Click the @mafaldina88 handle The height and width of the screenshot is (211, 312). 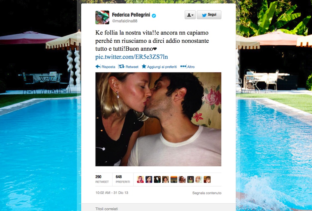tap(124, 21)
